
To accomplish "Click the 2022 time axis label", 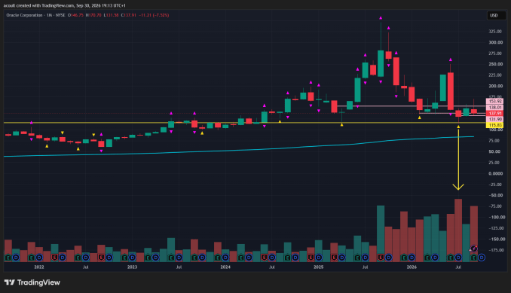I will tap(39, 267).
